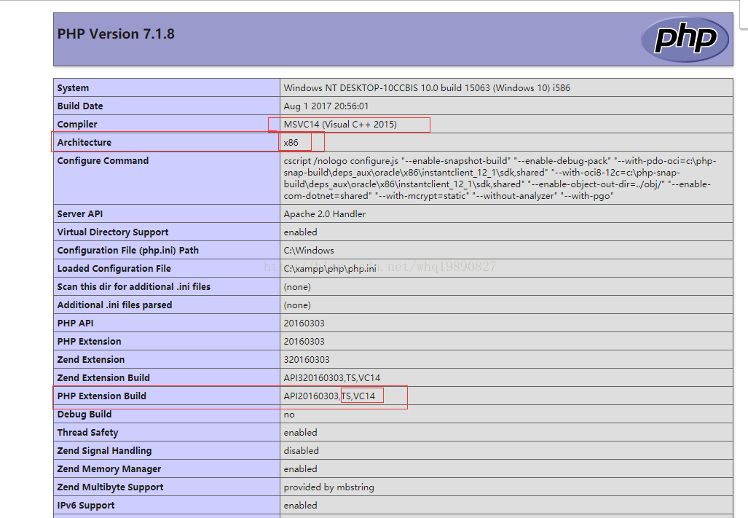The image size is (748, 518).
Task: Click the Architecture label cell
Action: coord(84,143)
